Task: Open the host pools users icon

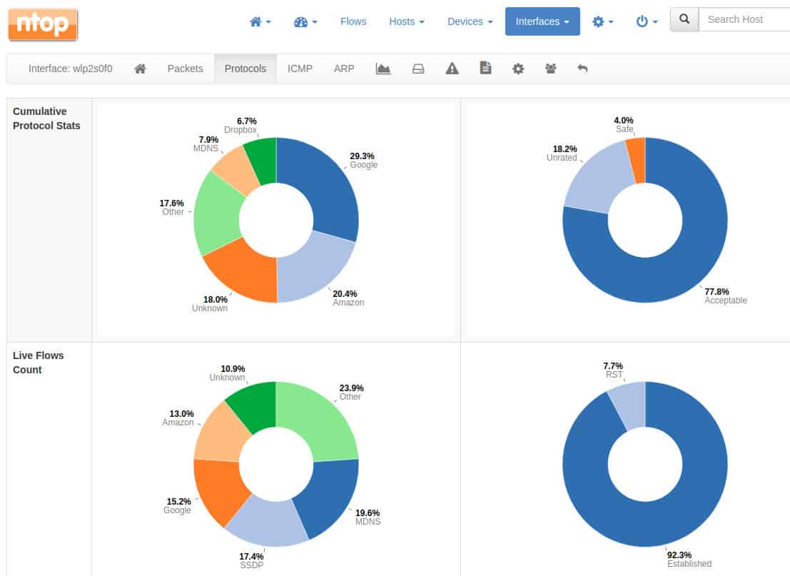Action: click(x=551, y=69)
